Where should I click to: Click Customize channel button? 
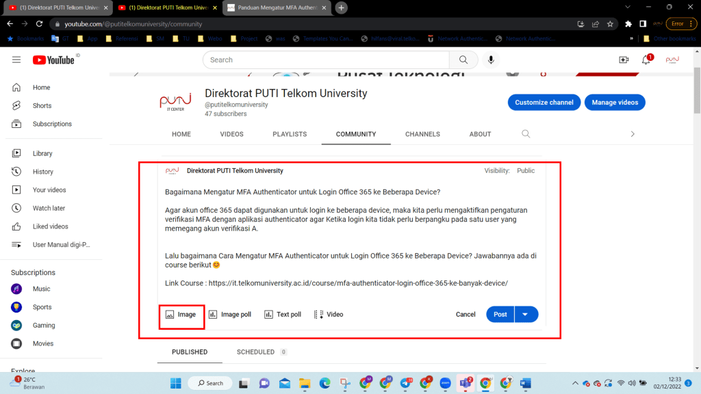click(544, 103)
